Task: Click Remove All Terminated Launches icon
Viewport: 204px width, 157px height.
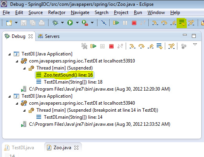Action: click(84, 46)
